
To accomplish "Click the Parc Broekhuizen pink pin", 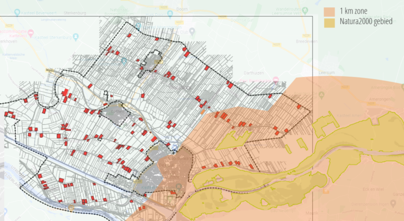I will point(277,79).
